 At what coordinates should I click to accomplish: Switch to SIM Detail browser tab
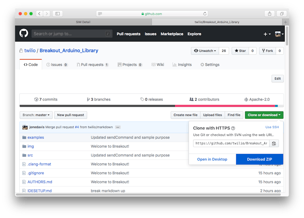point(83,22)
